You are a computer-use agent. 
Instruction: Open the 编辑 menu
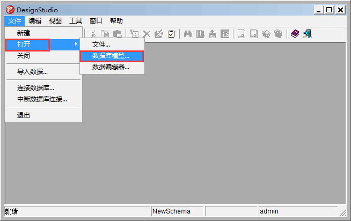(x=35, y=21)
